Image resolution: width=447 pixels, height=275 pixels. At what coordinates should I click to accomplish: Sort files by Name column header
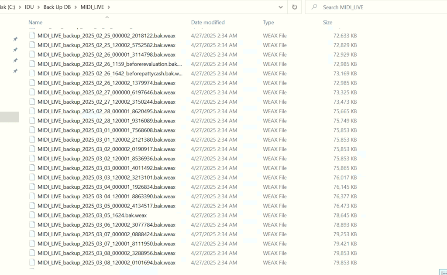(35, 22)
